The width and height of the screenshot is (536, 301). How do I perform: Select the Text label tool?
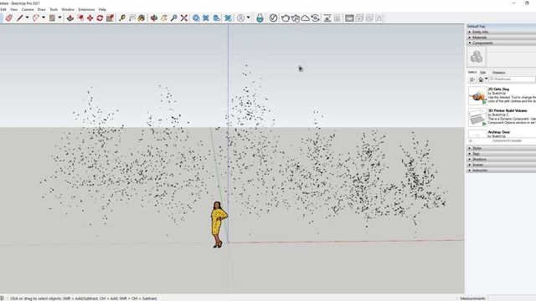click(x=132, y=18)
